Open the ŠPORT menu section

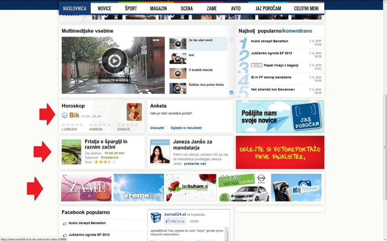pyautogui.click(x=131, y=8)
